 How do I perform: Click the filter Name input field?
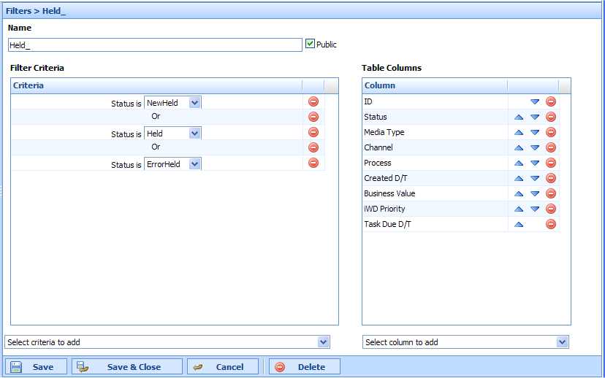pos(155,45)
